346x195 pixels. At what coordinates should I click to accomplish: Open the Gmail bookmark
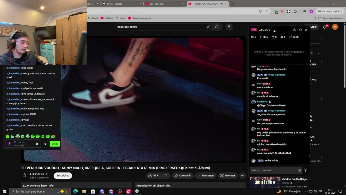click(x=93, y=18)
